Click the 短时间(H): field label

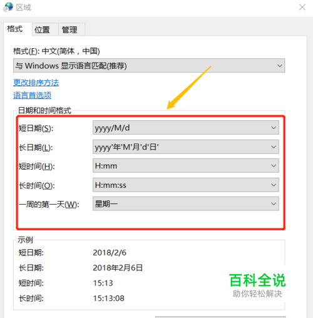tap(37, 167)
